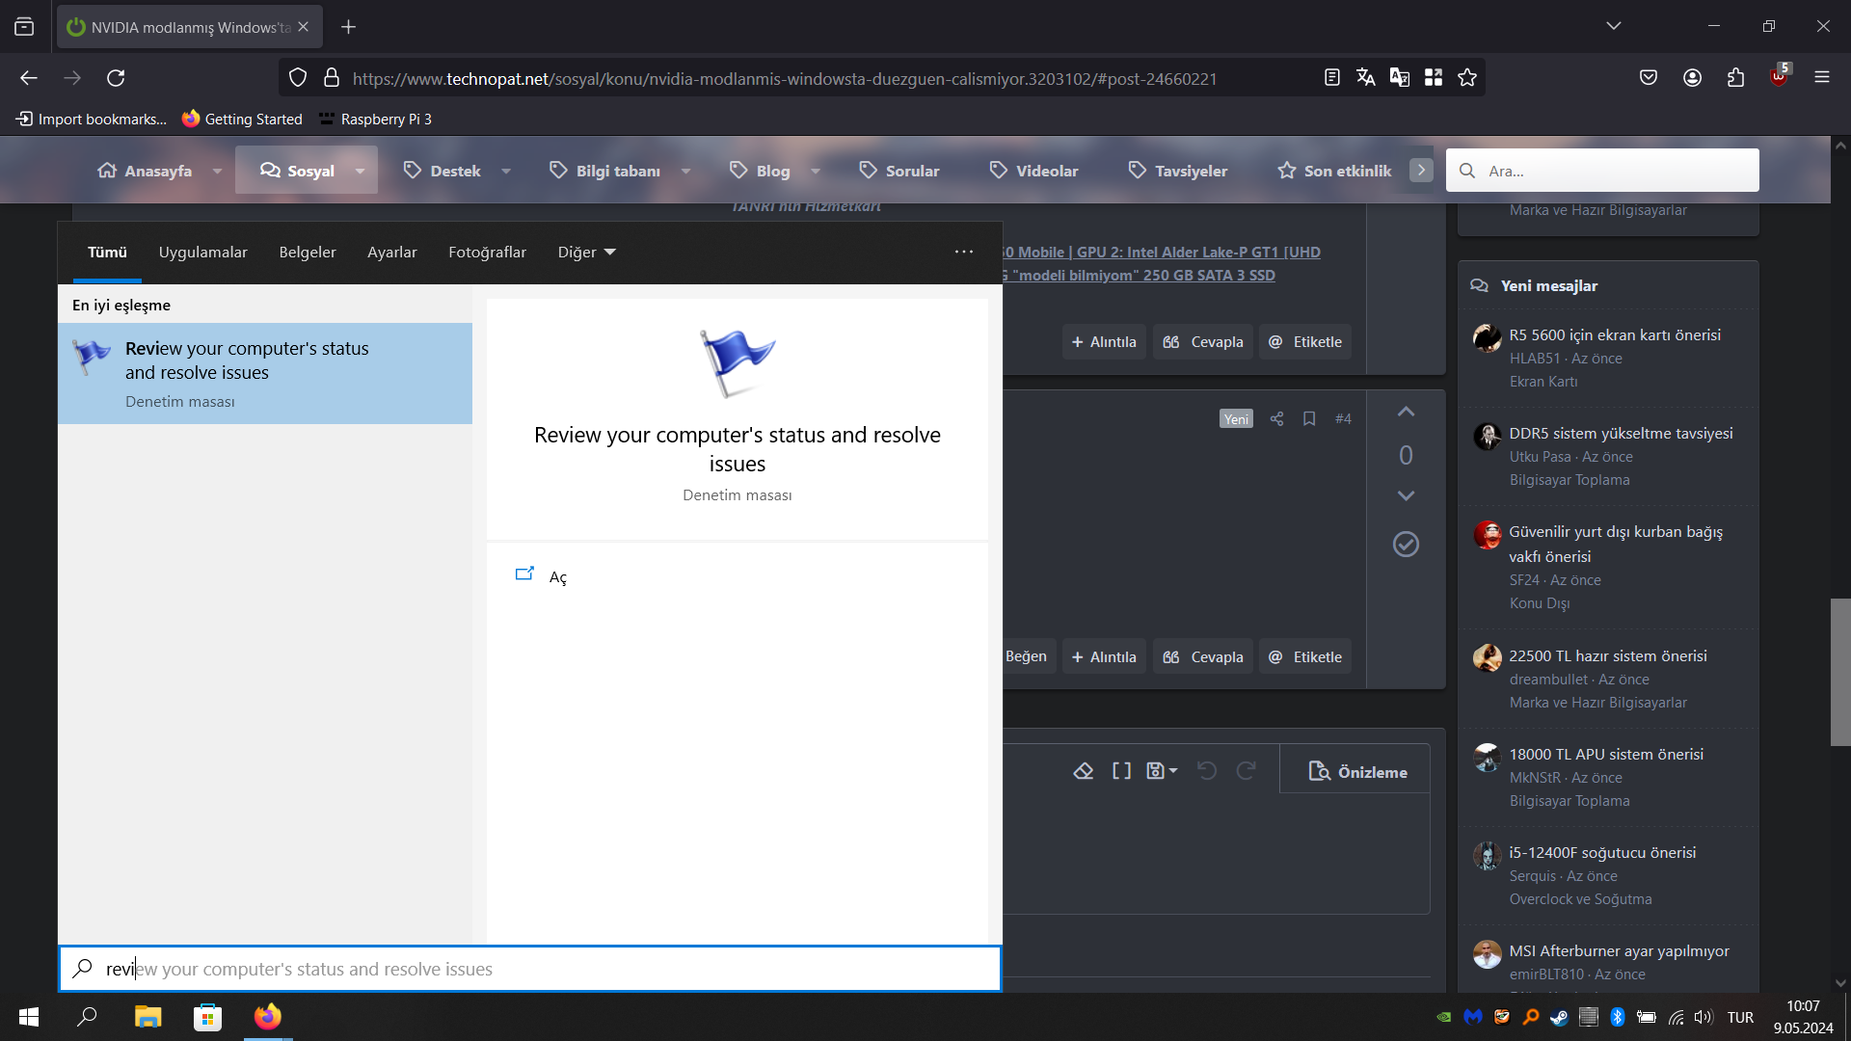Click the upvote arrow above the score
1851x1041 pixels.
tap(1406, 413)
